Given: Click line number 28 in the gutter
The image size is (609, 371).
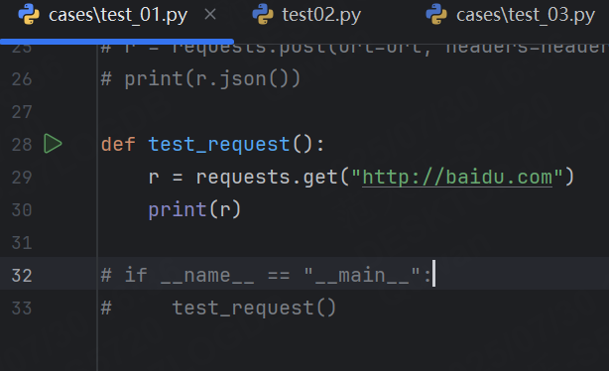Looking at the screenshot, I should (22, 145).
